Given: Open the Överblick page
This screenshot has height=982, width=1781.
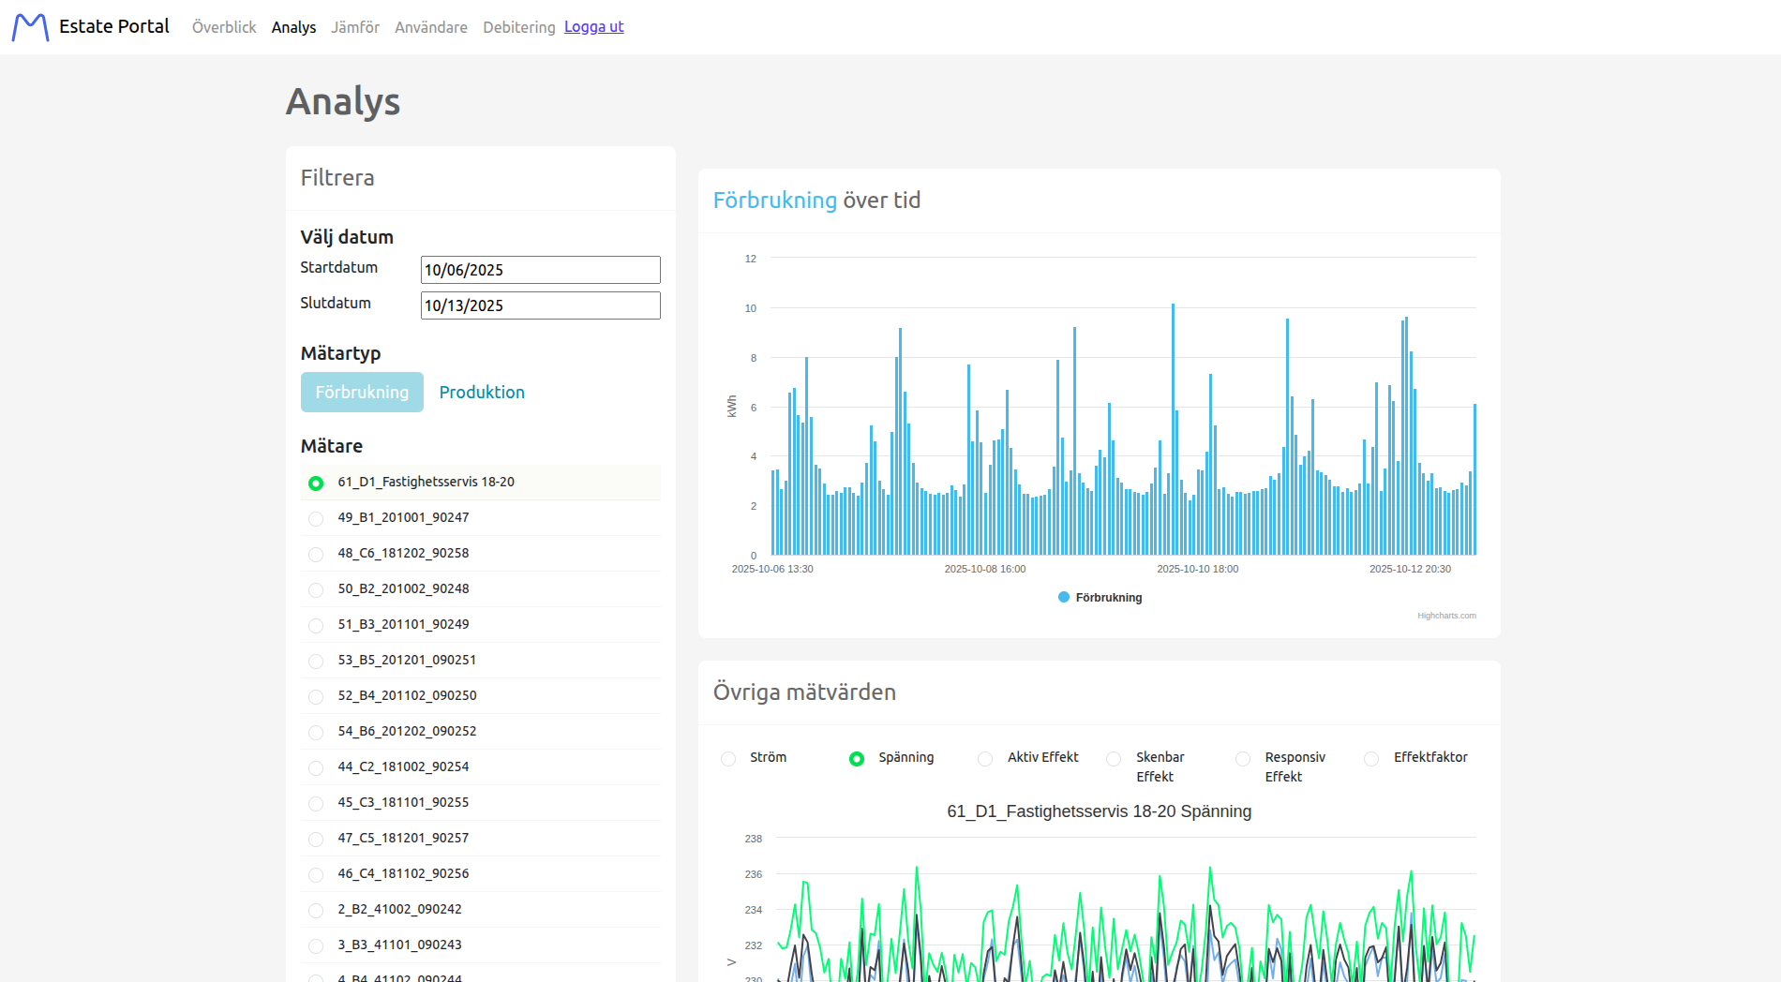Looking at the screenshot, I should pos(224,27).
